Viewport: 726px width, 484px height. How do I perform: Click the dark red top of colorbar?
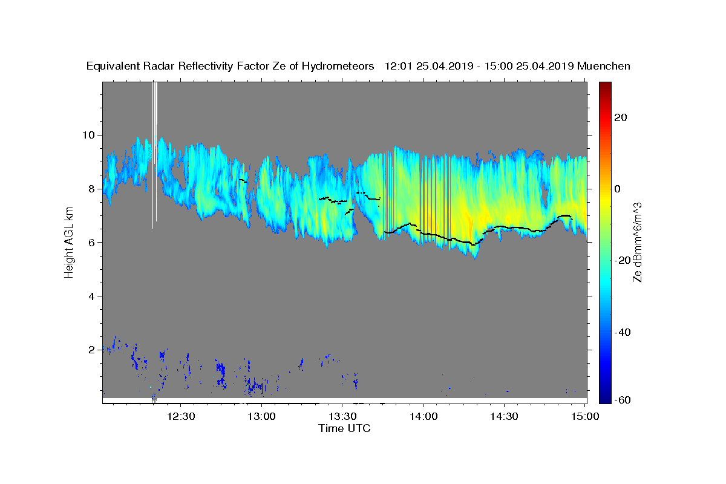pyautogui.click(x=605, y=86)
